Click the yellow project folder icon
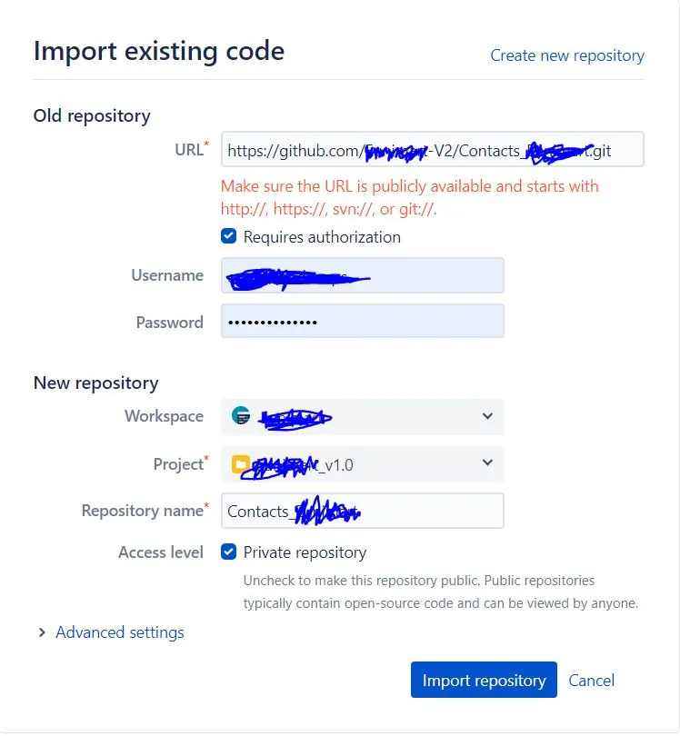Screen dimensions: 680x736 click(240, 465)
